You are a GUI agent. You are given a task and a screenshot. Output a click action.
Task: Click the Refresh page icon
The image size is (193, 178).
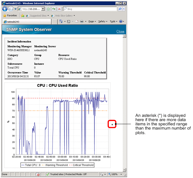click(54, 9)
